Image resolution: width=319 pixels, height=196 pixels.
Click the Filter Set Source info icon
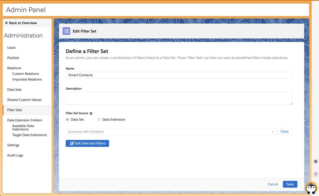tap(91, 113)
